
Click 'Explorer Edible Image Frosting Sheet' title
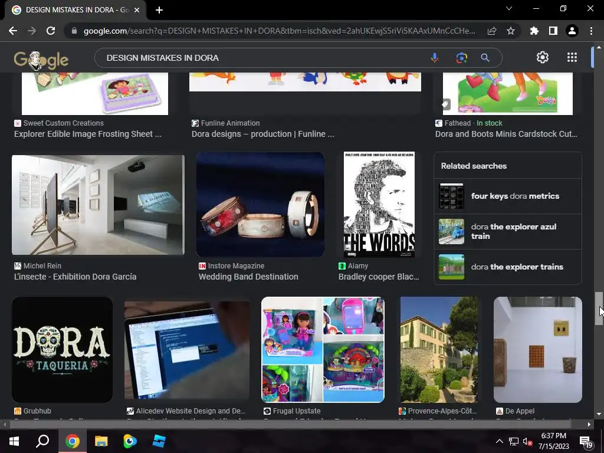point(88,134)
